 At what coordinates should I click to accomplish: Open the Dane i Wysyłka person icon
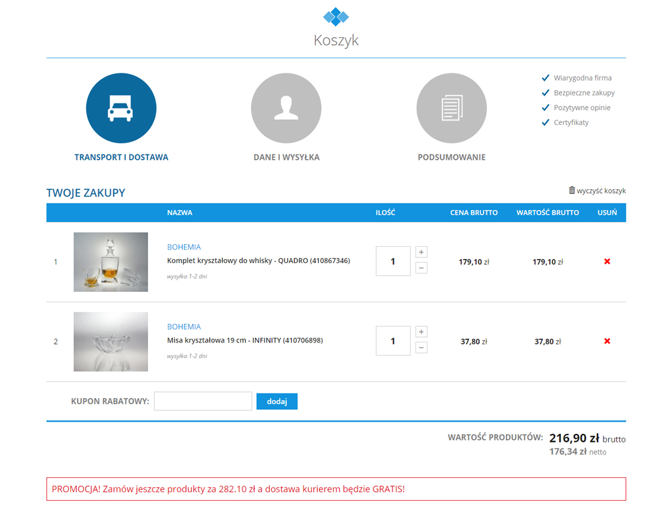click(x=286, y=108)
